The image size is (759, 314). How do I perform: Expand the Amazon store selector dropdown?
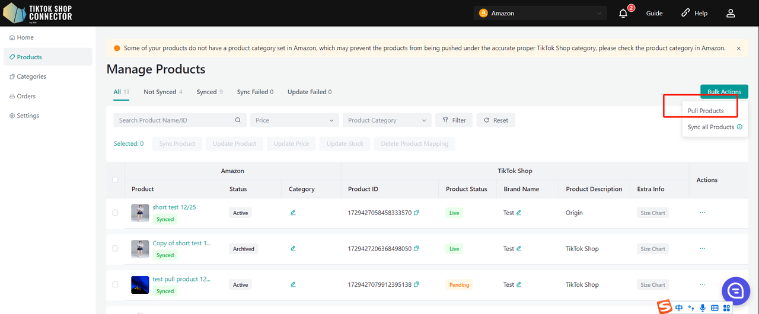[540, 13]
